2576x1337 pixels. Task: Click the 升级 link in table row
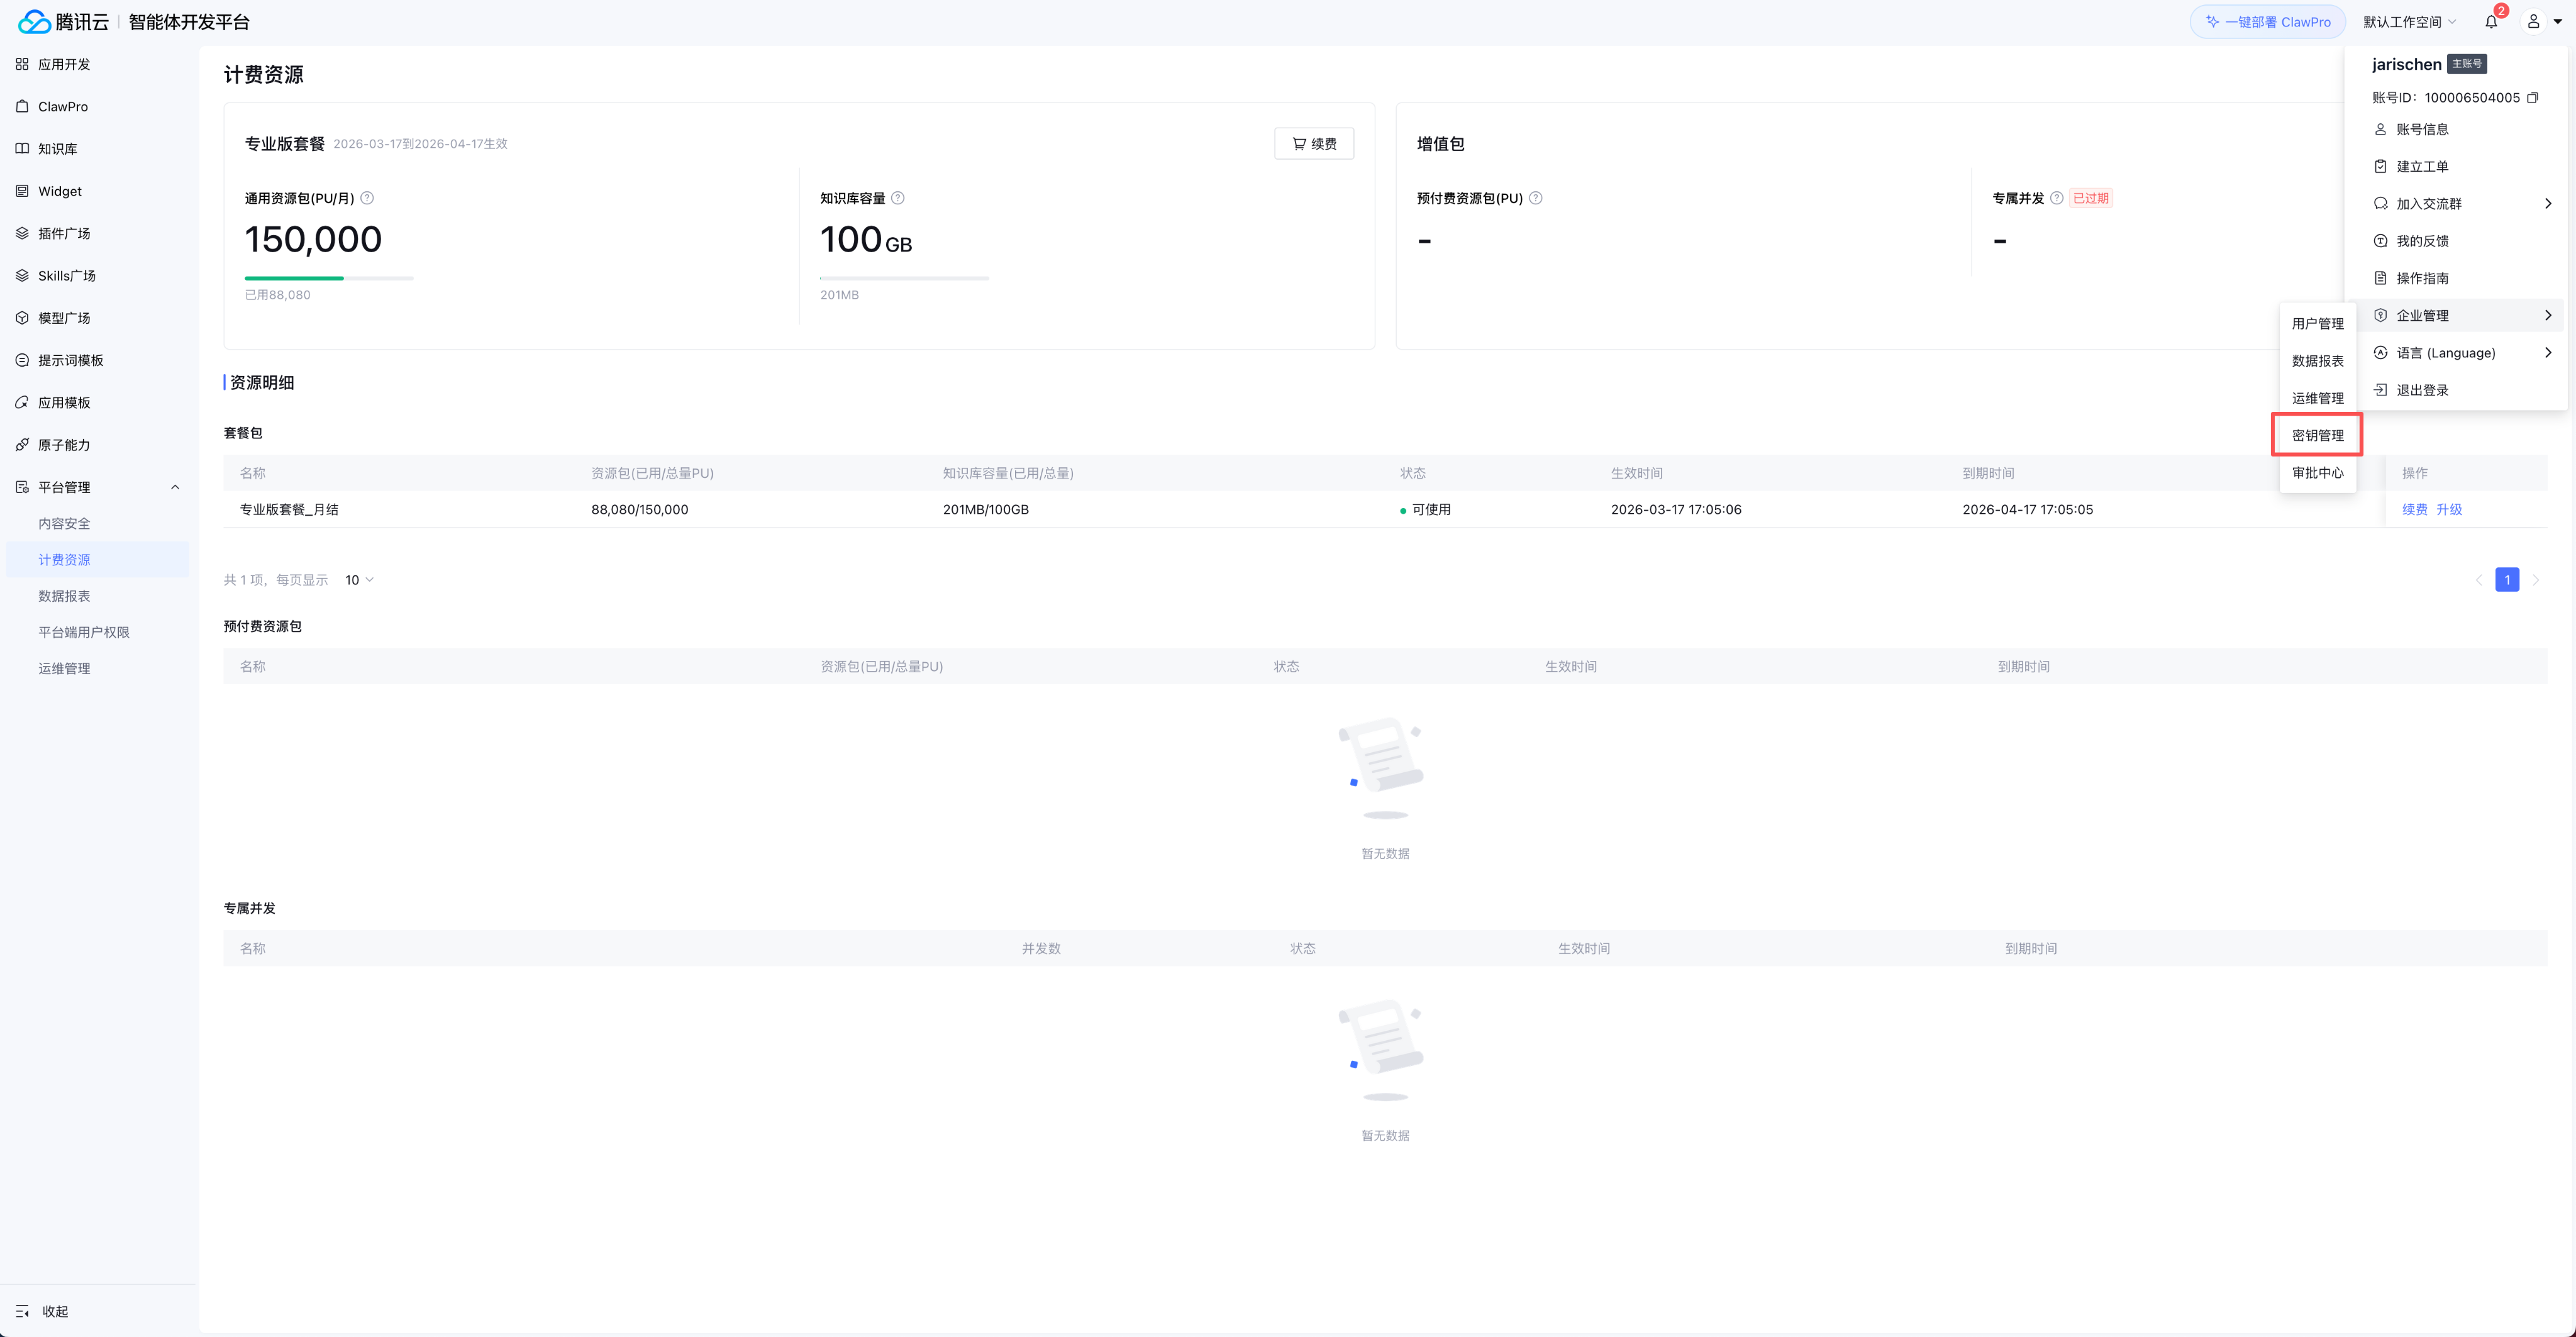(2449, 509)
